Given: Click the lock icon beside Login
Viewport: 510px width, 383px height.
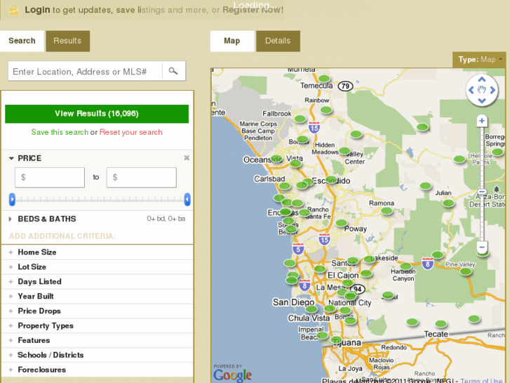Looking at the screenshot, I should pos(13,10).
